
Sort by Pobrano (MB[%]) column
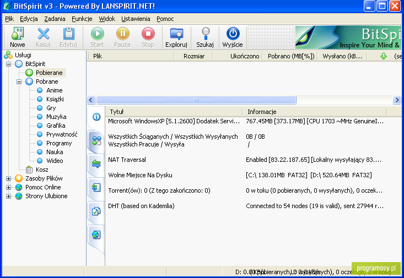click(x=290, y=56)
